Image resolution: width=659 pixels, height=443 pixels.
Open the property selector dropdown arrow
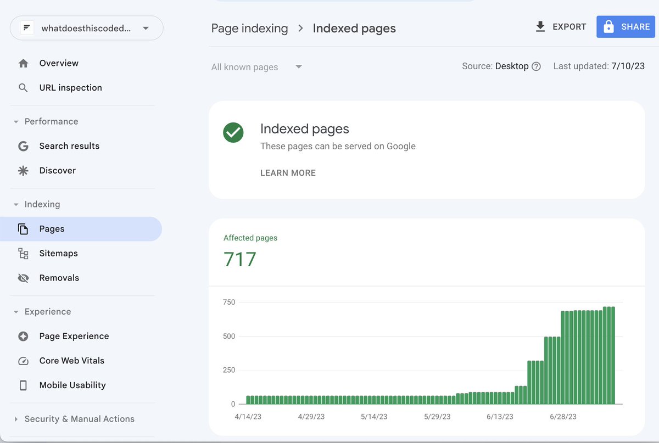pyautogui.click(x=146, y=29)
